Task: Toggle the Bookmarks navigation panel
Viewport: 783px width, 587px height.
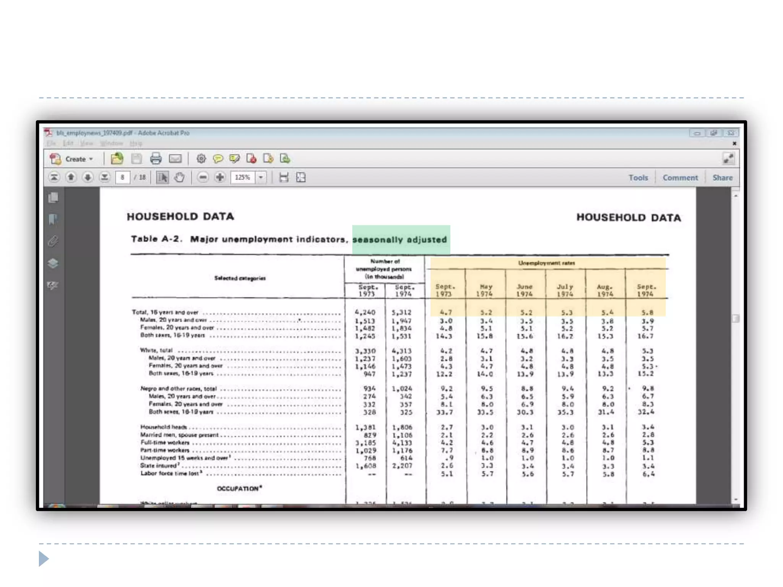Action: (53, 219)
